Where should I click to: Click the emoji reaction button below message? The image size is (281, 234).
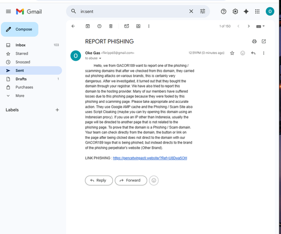154,181
